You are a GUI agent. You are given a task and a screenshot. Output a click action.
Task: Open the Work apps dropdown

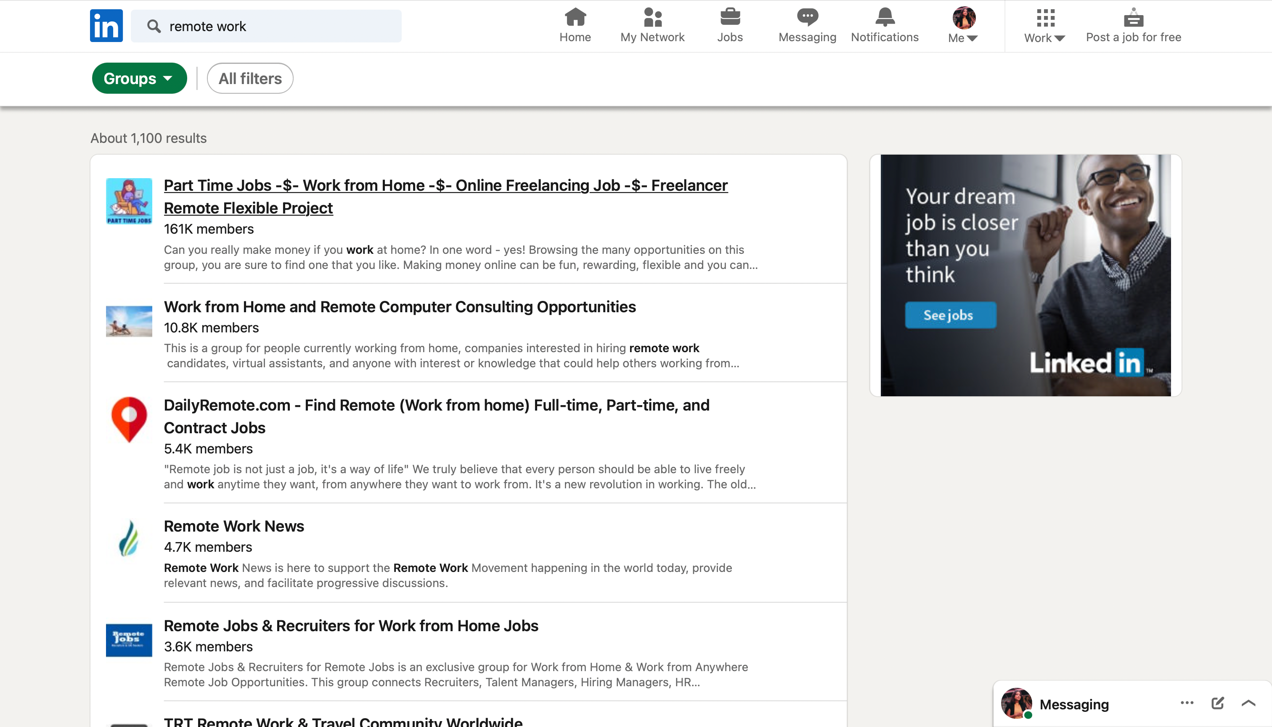(1044, 25)
